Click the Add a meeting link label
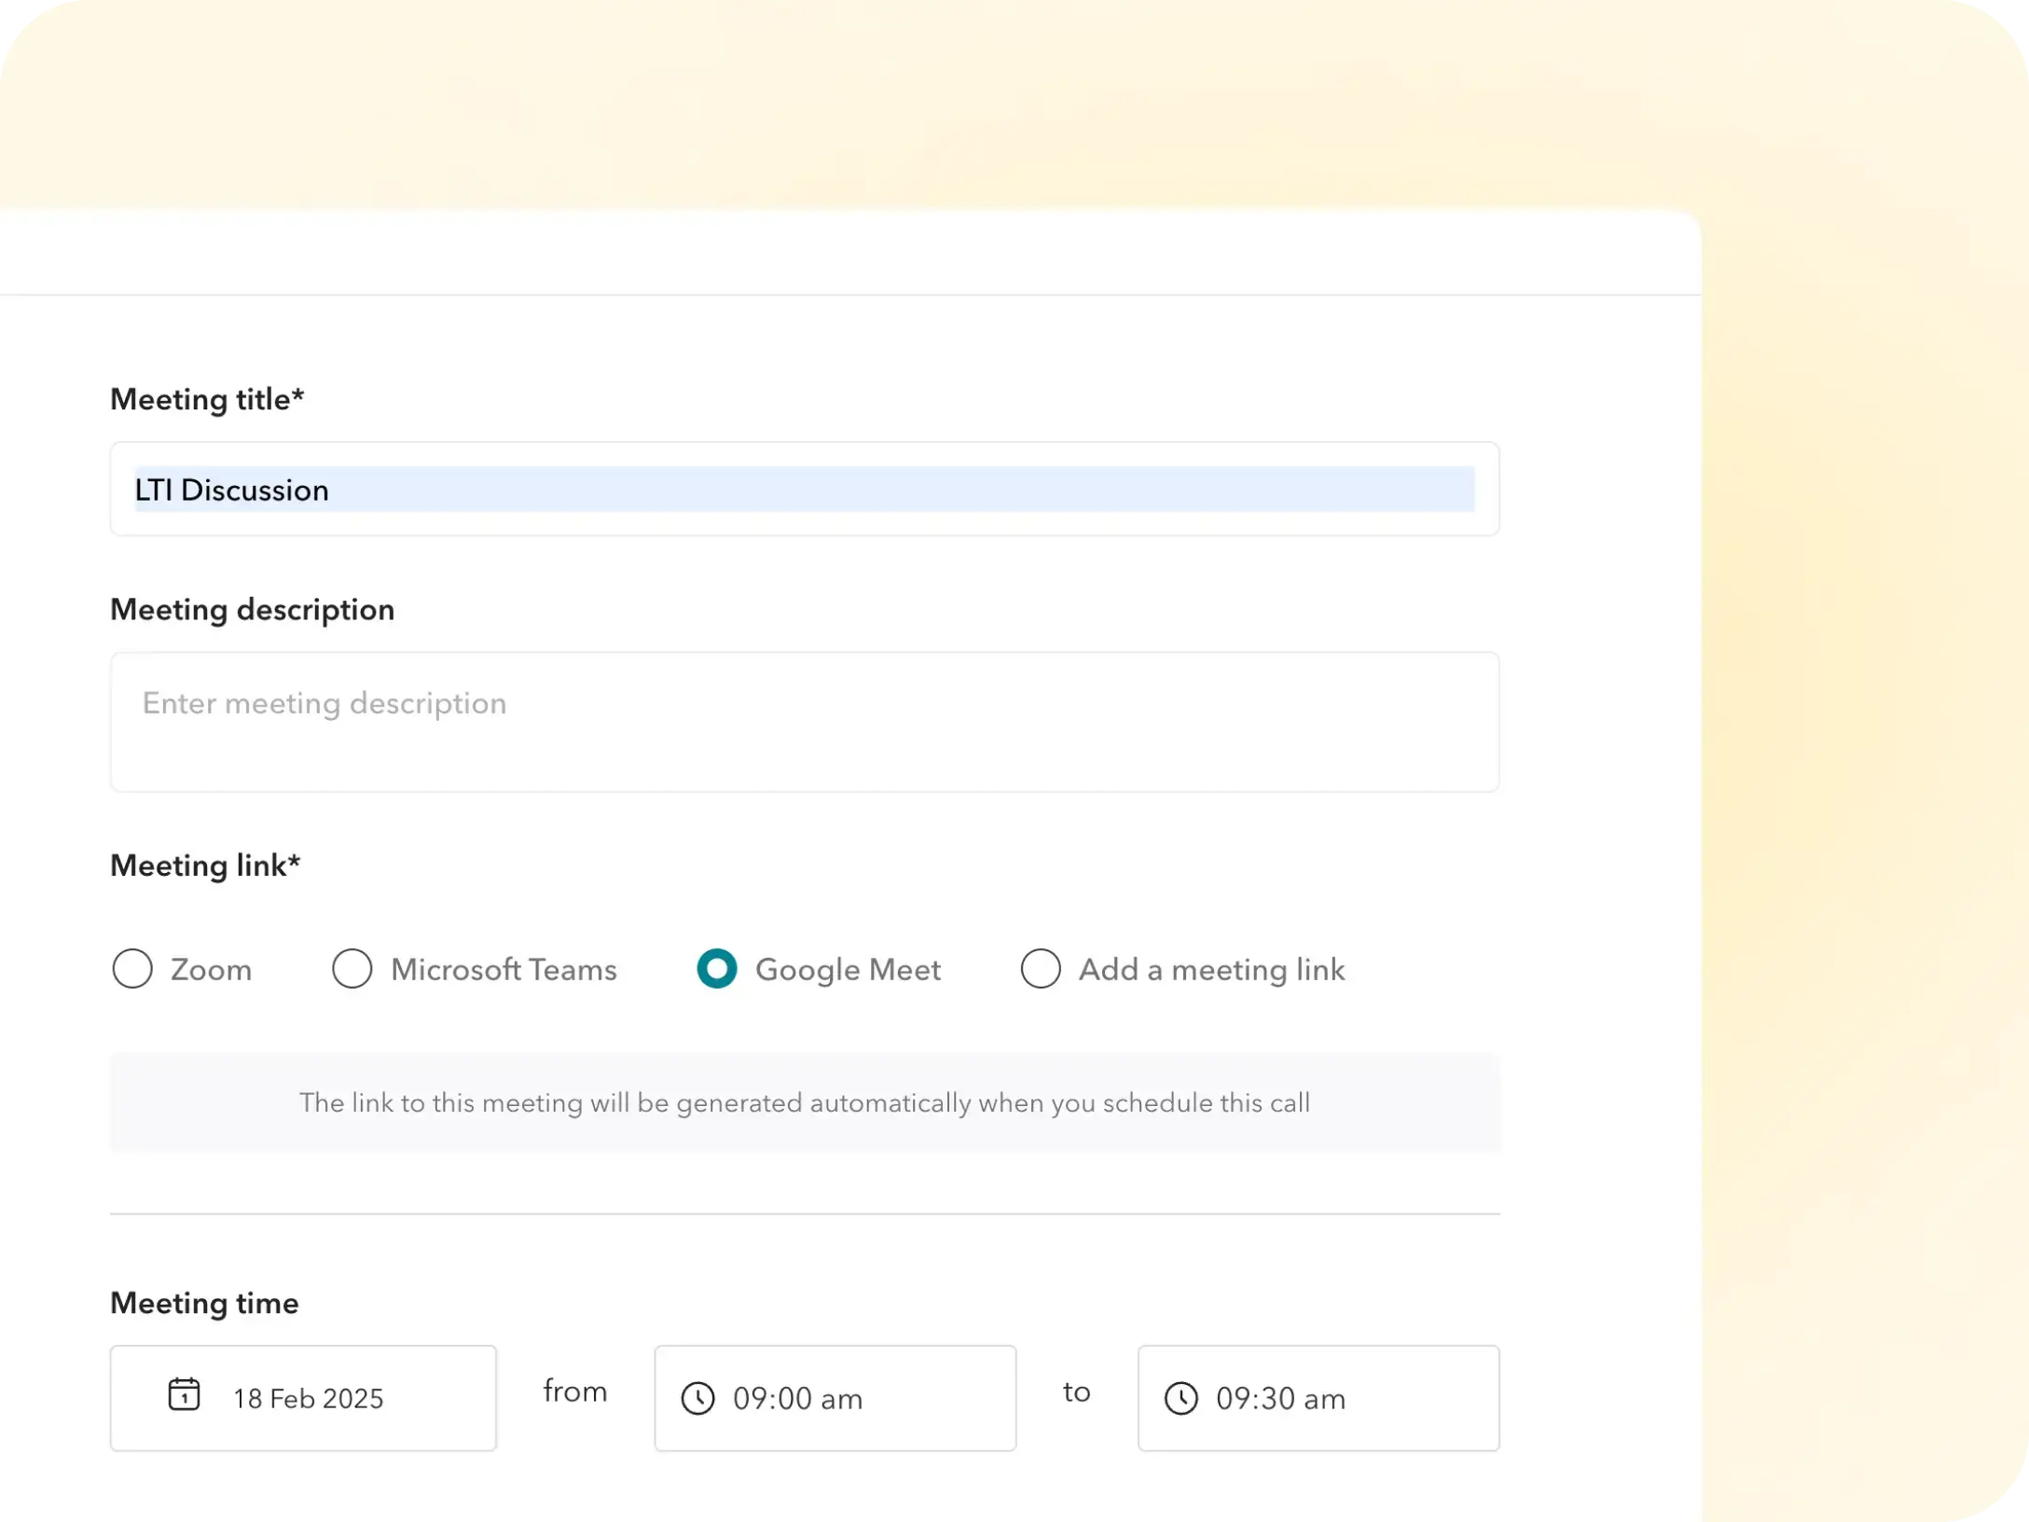This screenshot has height=1522, width=2029. (1211, 970)
